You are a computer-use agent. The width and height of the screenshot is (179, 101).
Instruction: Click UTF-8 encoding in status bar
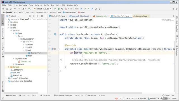tap(134, 98)
